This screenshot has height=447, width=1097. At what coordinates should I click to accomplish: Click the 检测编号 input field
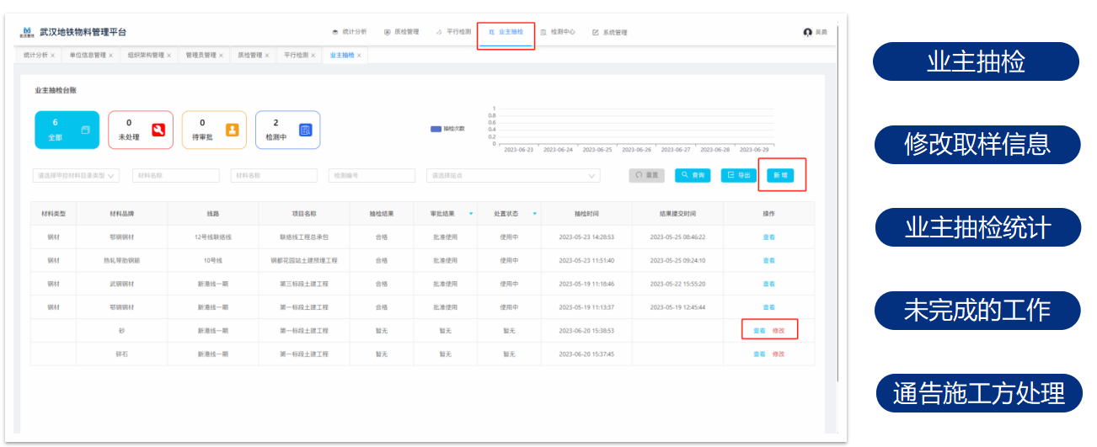point(372,176)
